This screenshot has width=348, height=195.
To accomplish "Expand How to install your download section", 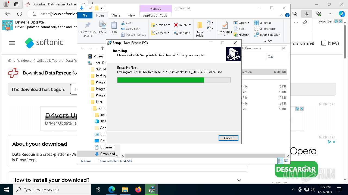I will (x=239, y=180).
